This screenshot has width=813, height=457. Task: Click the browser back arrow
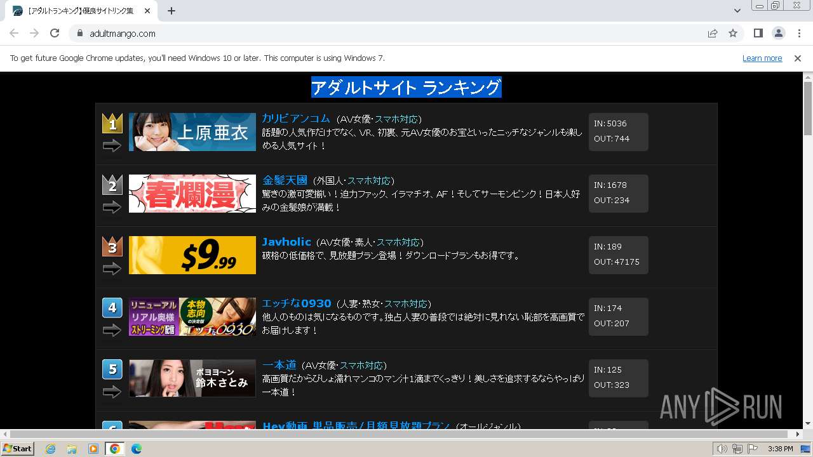14,33
